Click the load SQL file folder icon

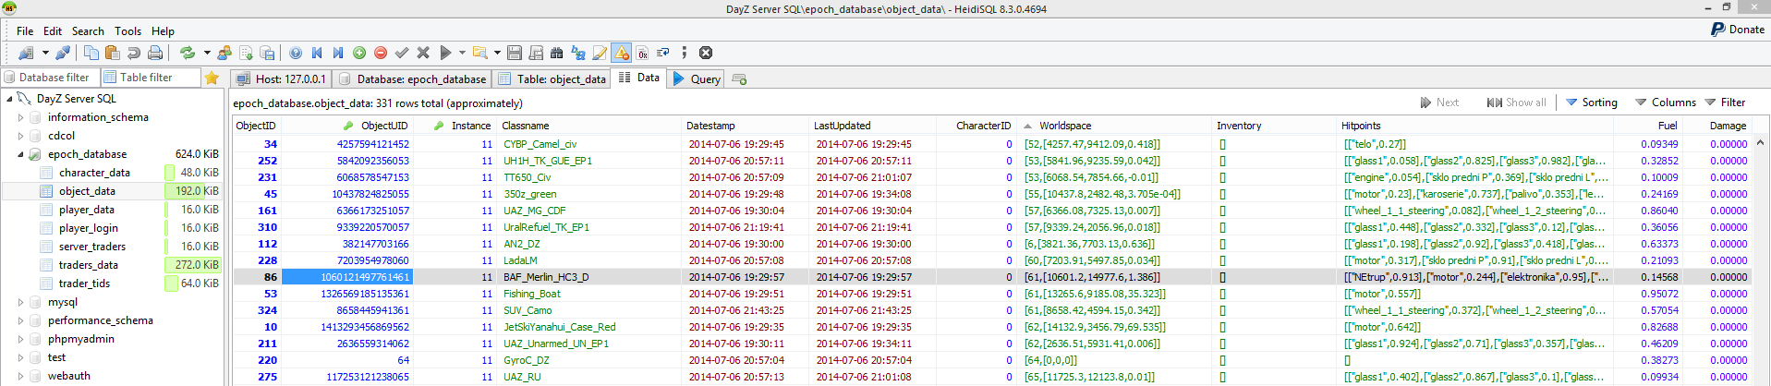480,53
